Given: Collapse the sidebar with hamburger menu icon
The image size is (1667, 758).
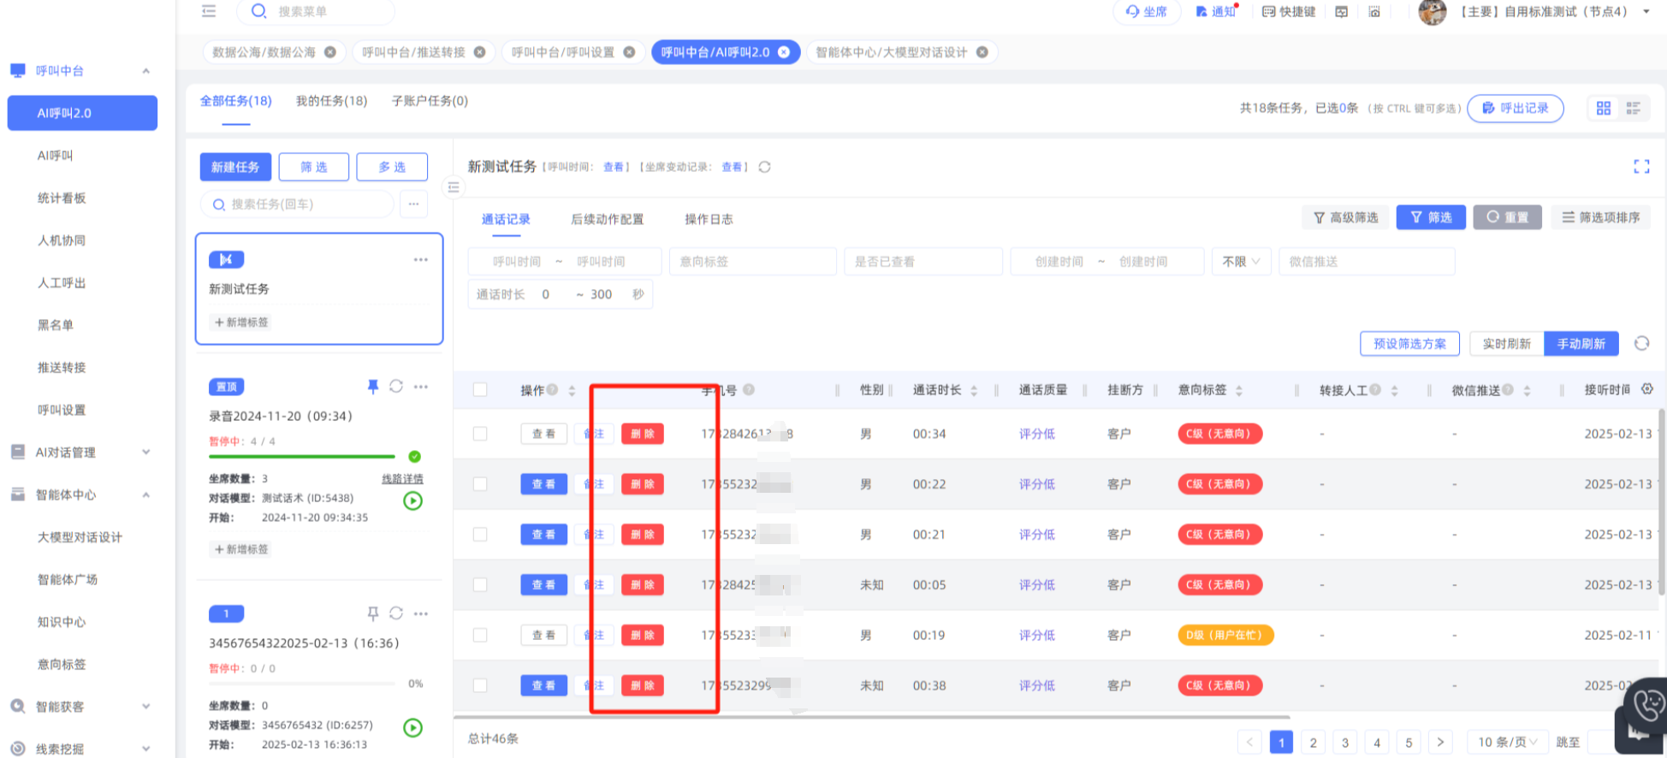Looking at the screenshot, I should 209,11.
